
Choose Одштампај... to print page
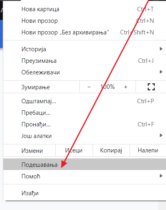(85, 101)
